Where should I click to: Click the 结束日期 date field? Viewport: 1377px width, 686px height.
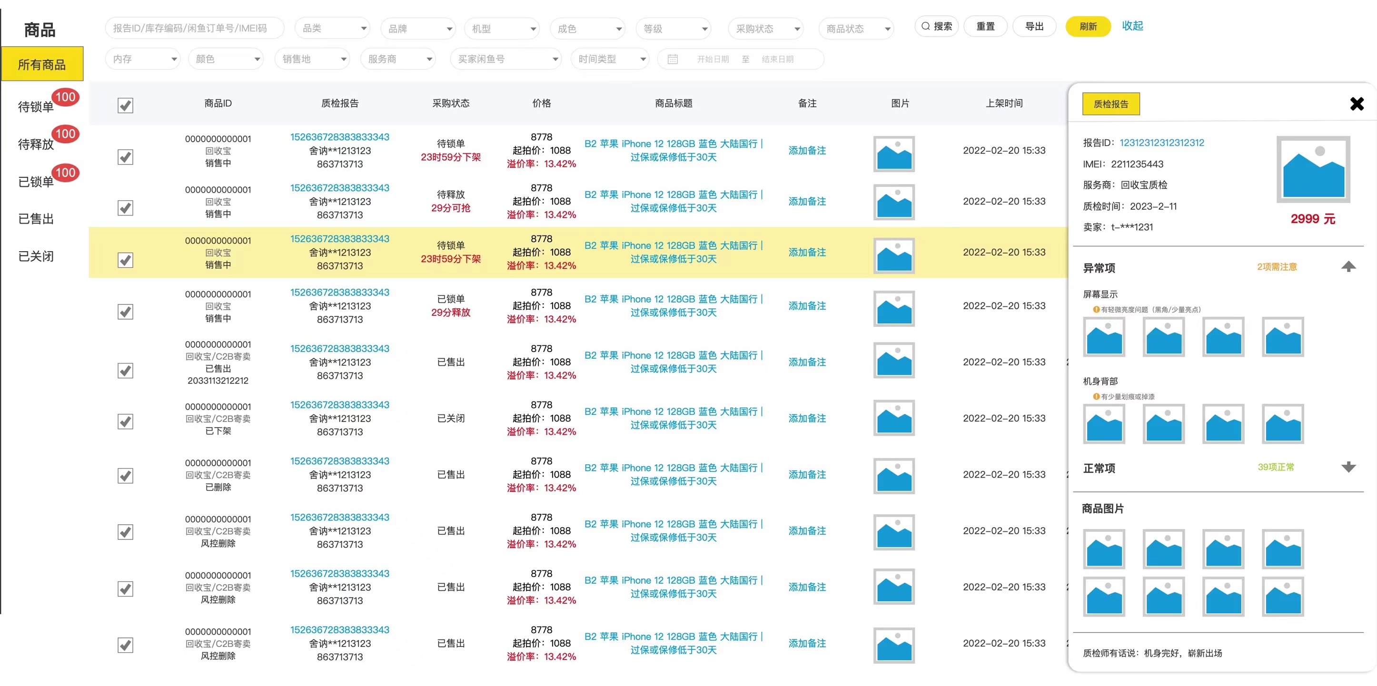pos(777,59)
